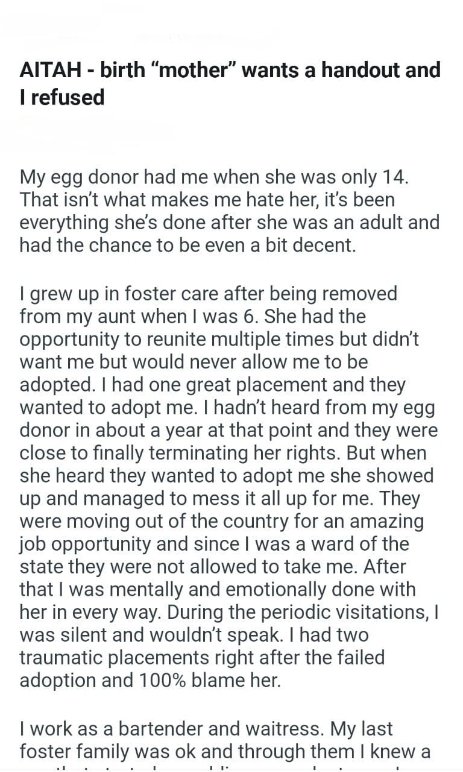The image size is (463, 772).
Task: Click the text "only 14" in first paragraph
Action: 379,177
